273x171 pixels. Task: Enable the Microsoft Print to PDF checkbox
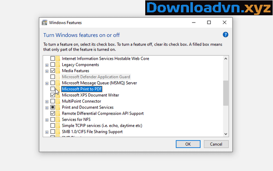(52, 89)
